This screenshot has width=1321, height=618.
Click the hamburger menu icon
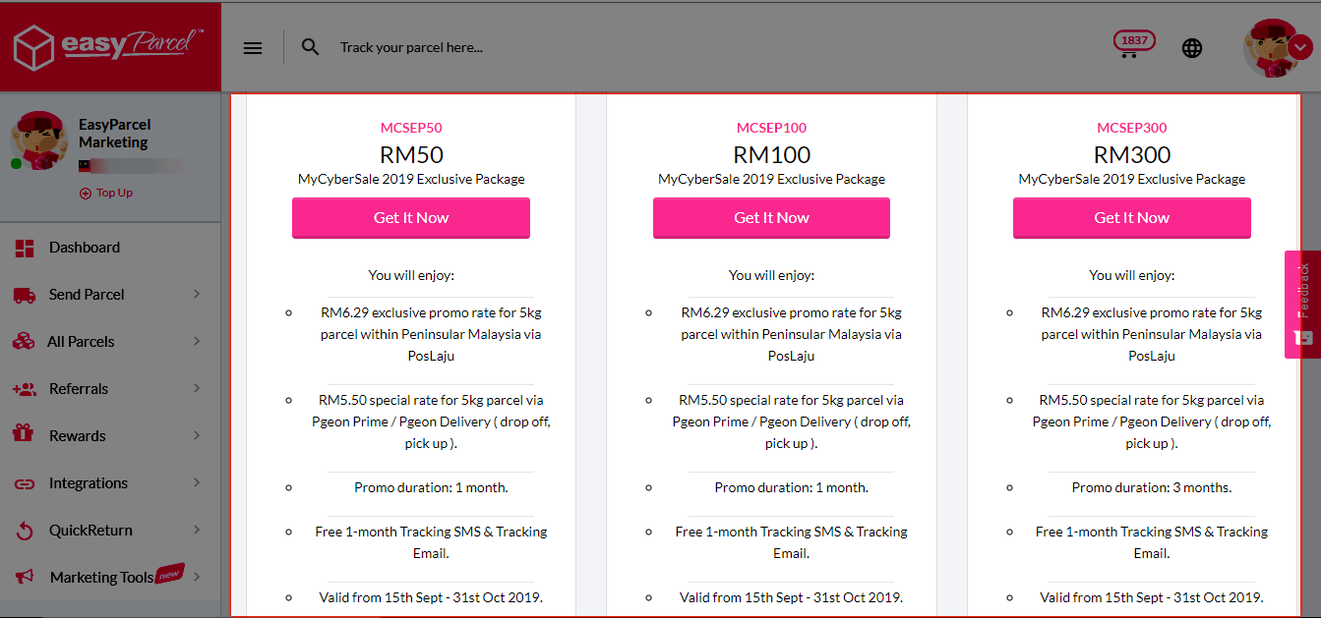pyautogui.click(x=253, y=47)
